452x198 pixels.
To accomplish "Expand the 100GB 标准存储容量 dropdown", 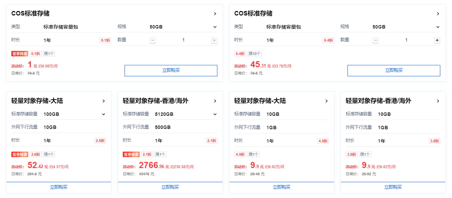I will [104, 114].
